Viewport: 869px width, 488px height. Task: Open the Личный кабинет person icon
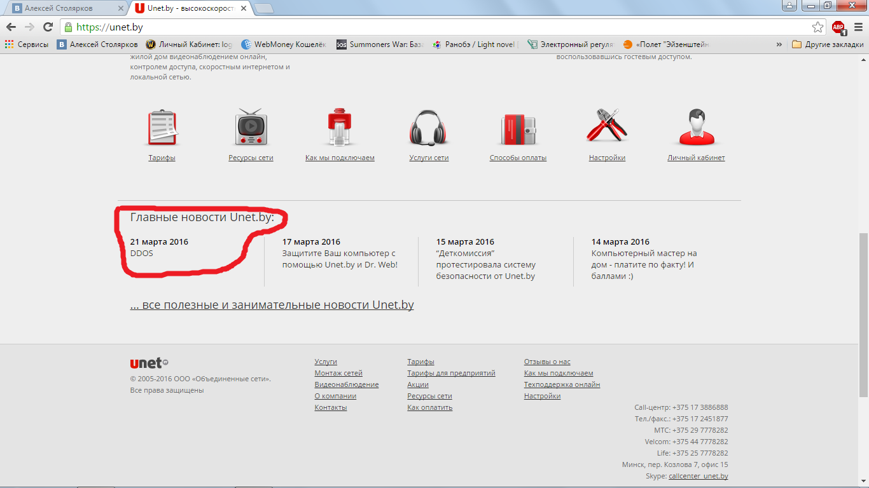696,128
